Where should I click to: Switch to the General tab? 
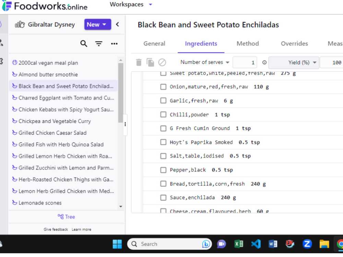pyautogui.click(x=154, y=44)
